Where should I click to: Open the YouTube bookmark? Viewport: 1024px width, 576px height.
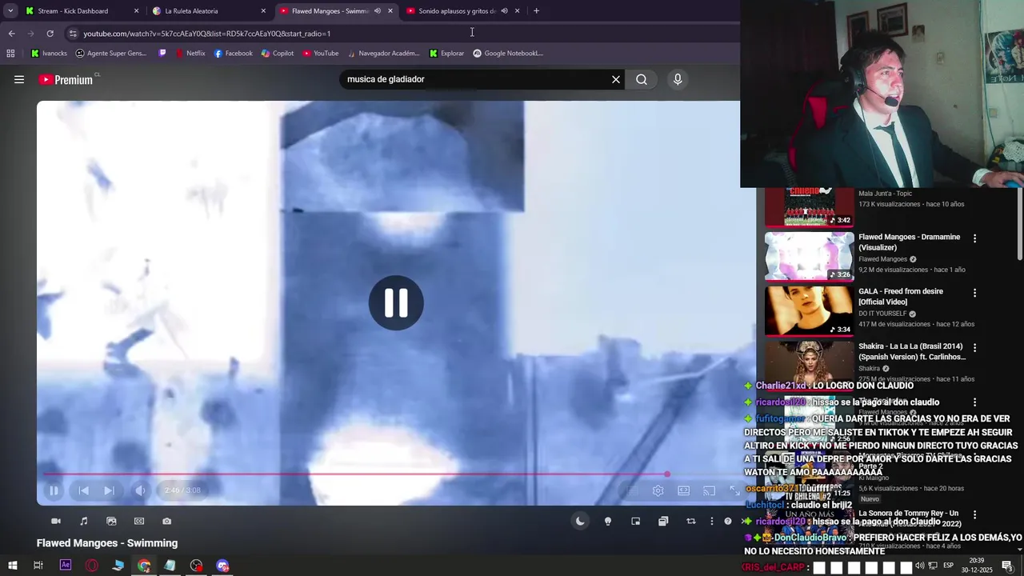[x=320, y=54]
